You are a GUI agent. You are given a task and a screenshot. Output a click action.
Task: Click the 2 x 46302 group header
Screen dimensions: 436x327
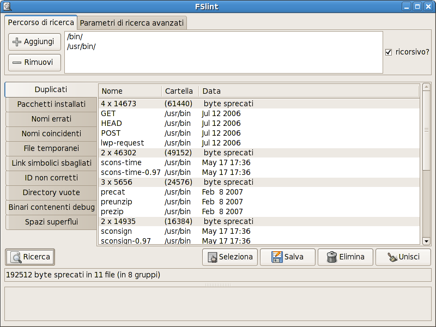[259, 153]
